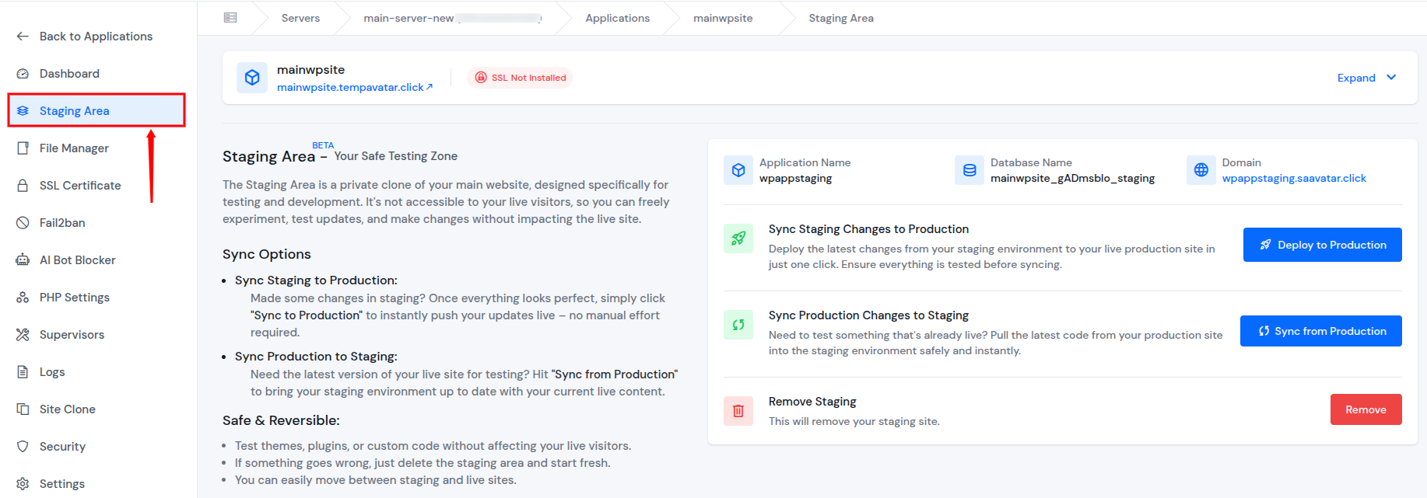Open the Dashboard menu item

tap(98, 74)
